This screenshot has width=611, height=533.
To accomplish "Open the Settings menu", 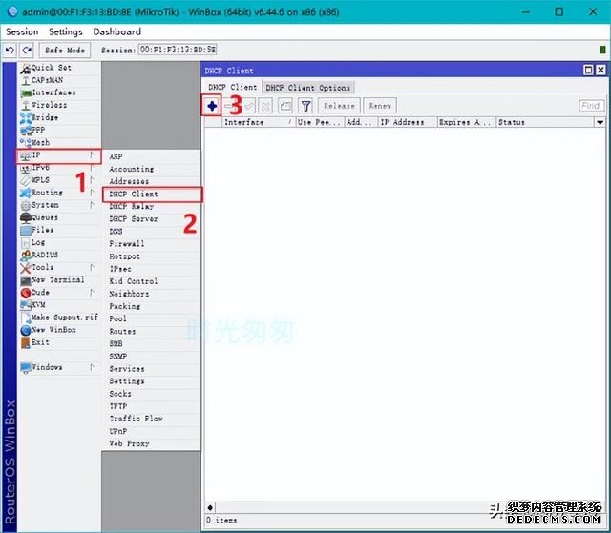I will coord(66,31).
